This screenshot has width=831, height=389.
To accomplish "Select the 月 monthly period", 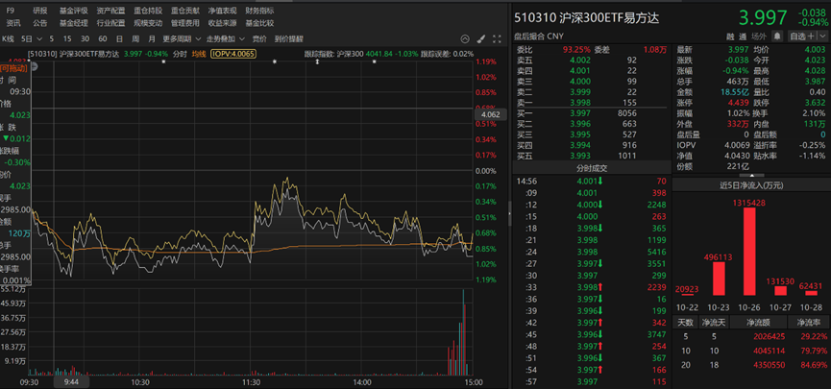I will point(152,38).
